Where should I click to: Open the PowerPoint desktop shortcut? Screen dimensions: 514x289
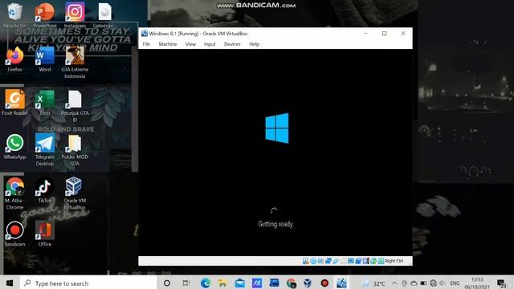(x=45, y=15)
